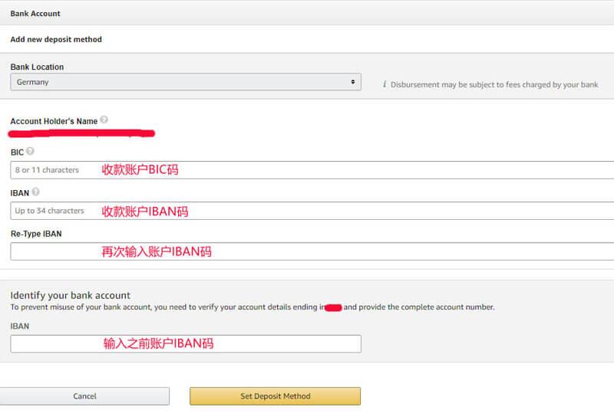
Task: Click the help icon beside Account Holder's Name
Action: (104, 120)
